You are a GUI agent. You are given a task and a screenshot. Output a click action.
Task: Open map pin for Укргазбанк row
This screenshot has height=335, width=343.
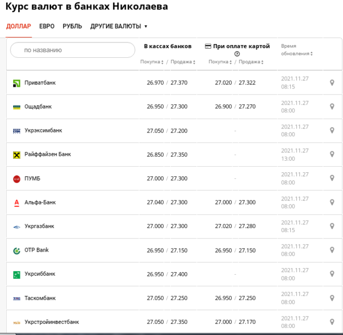[332, 226]
